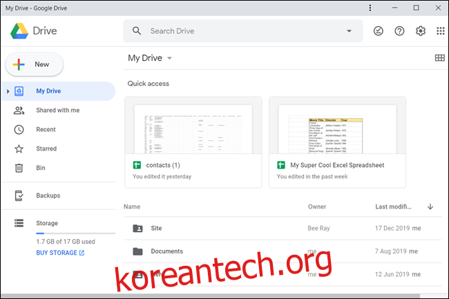Click the BUY STORAGE link
Image resolution: width=449 pixels, height=299 pixels.
(x=60, y=253)
